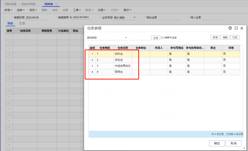Grab dialog resize handle corner
The image size is (248, 151).
[244, 148]
